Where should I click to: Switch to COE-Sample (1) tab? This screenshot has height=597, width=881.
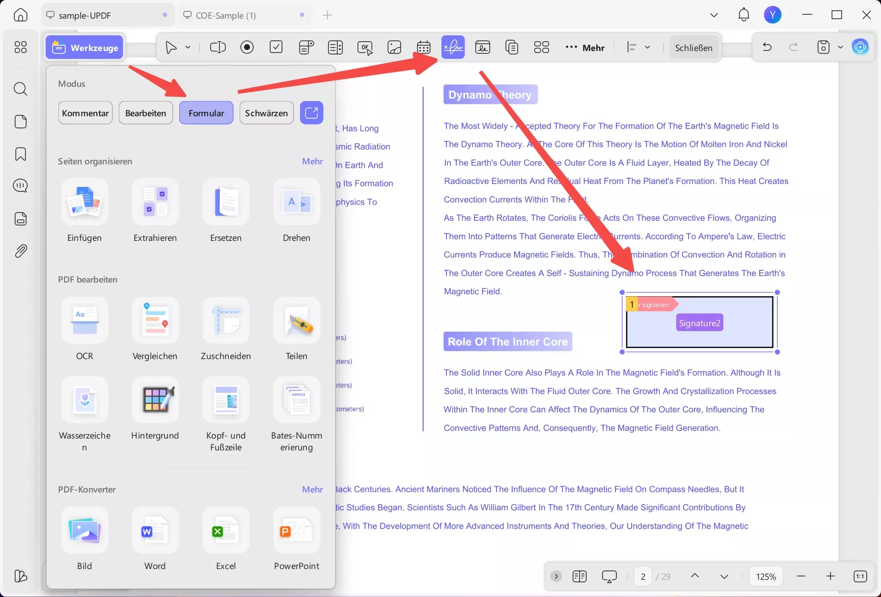[246, 15]
